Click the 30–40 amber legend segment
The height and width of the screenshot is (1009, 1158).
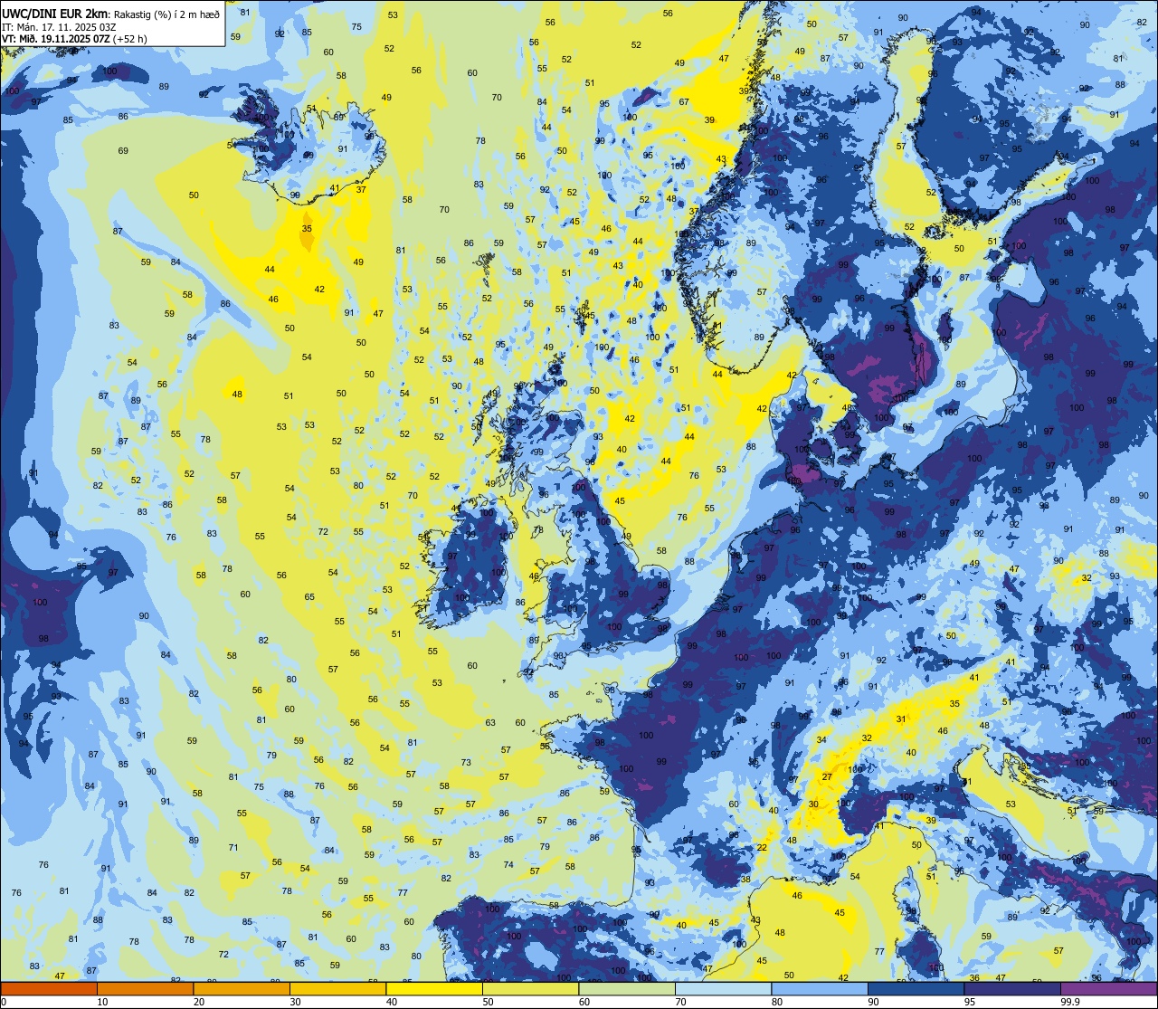click(338, 988)
